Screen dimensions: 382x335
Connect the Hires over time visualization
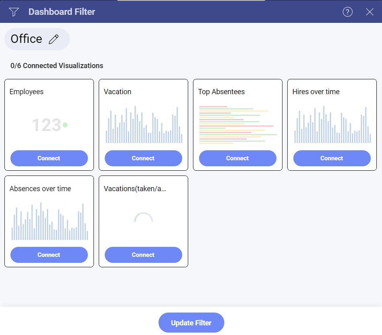pos(332,158)
